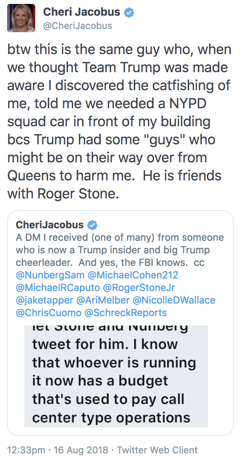The width and height of the screenshot is (240, 462).
Task: Select the main tweet text about Roger Stone
Action: (119, 121)
